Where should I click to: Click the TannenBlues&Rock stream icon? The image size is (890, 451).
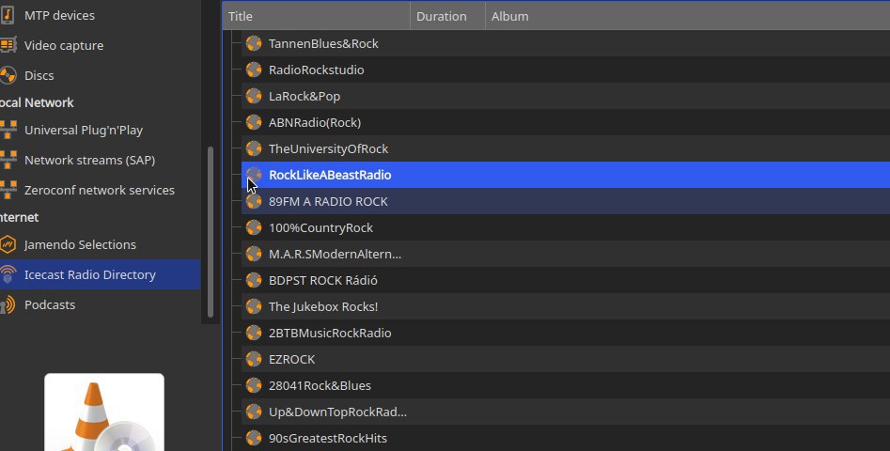[254, 43]
